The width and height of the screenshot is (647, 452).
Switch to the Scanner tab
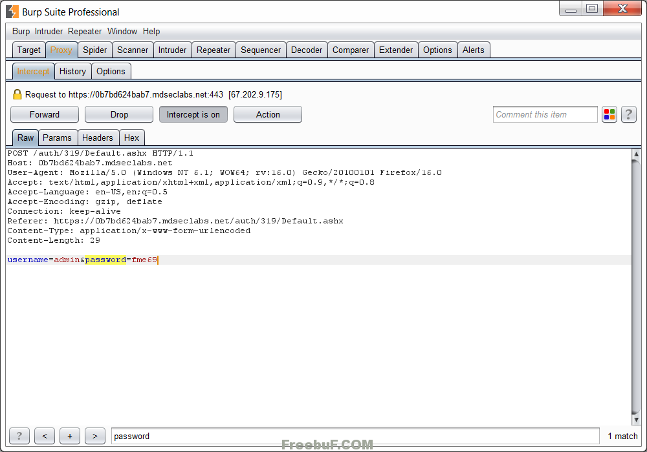coord(133,50)
